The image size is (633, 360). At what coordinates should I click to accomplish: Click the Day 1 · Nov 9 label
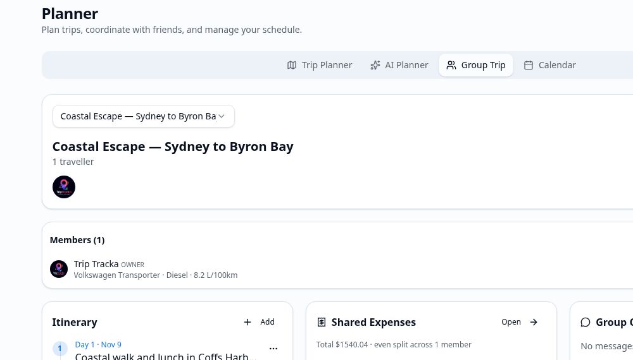(98, 344)
